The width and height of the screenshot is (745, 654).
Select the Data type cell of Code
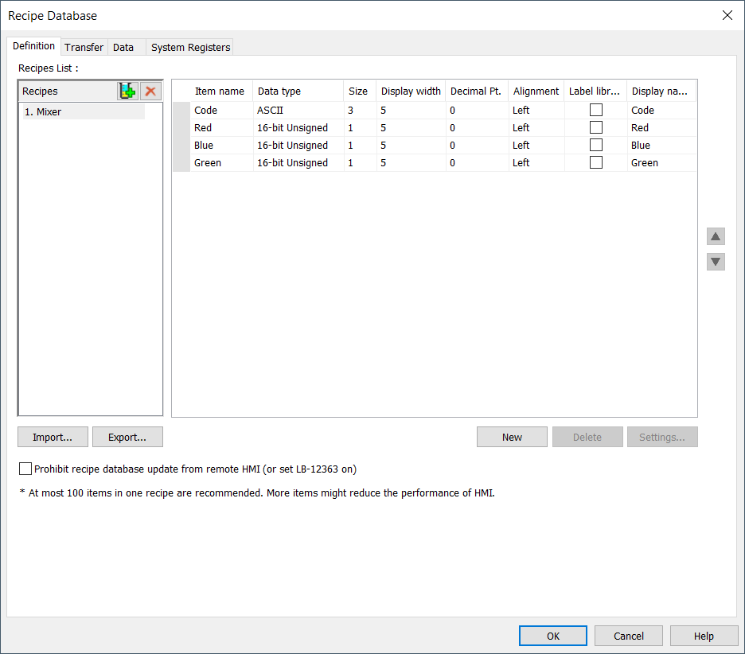[x=298, y=110]
